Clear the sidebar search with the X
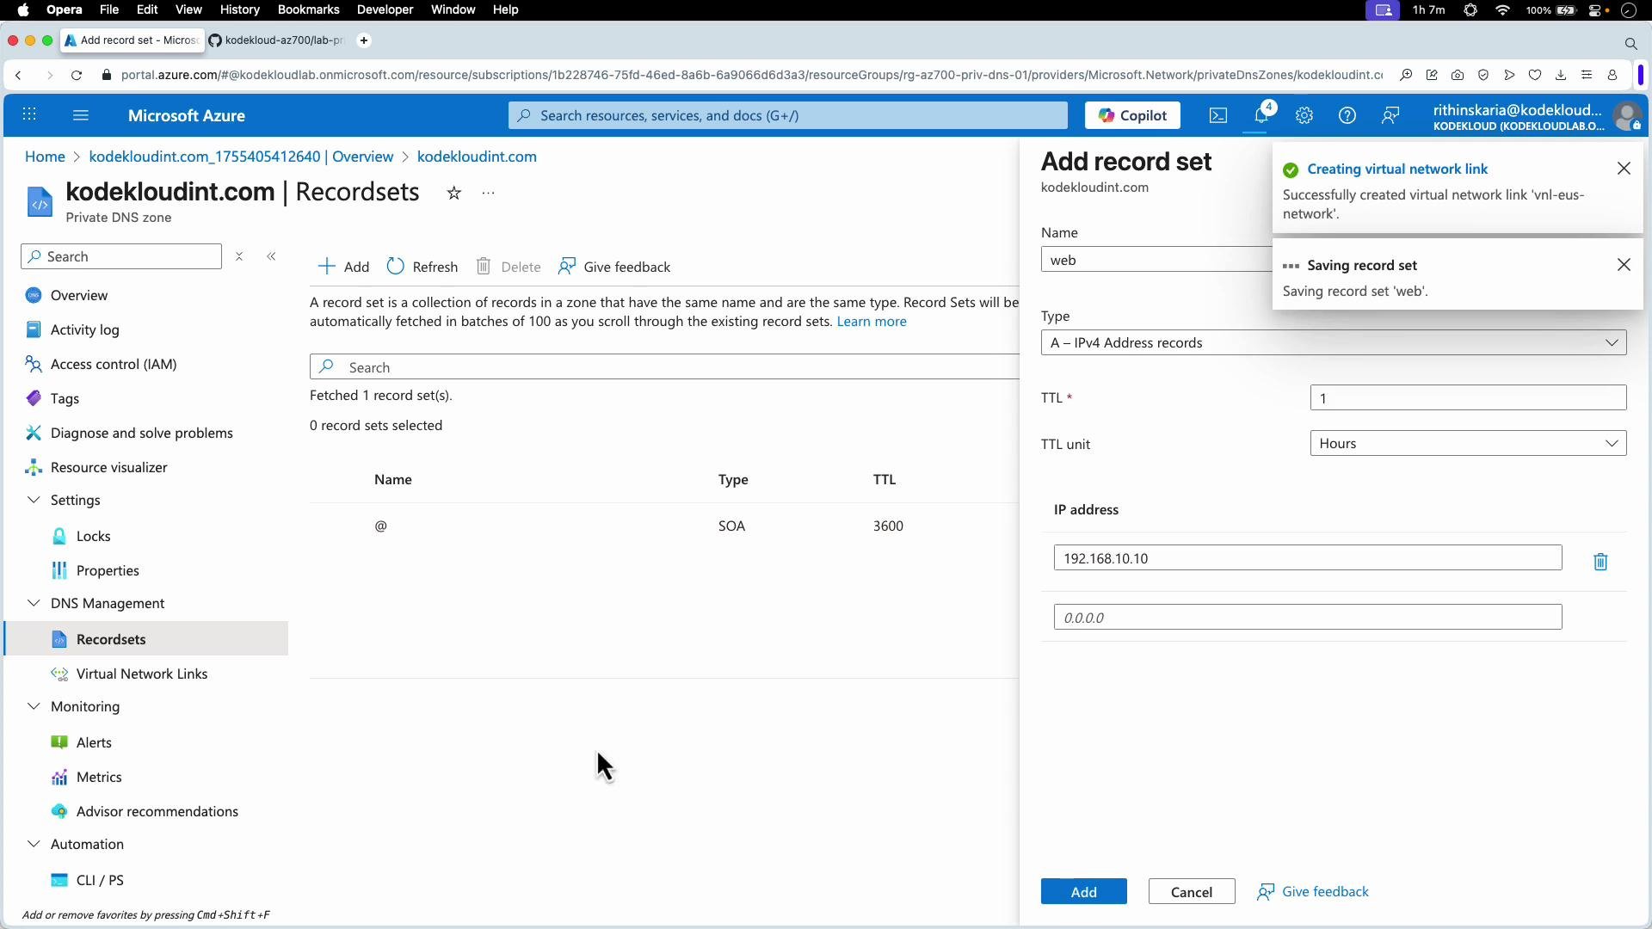1652x929 pixels. (239, 256)
